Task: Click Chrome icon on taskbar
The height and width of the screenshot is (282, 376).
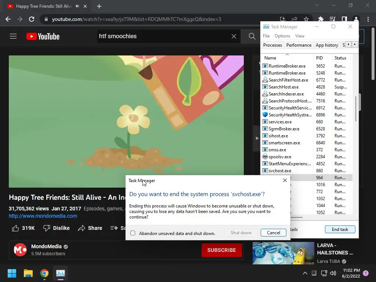Action: pos(44,273)
